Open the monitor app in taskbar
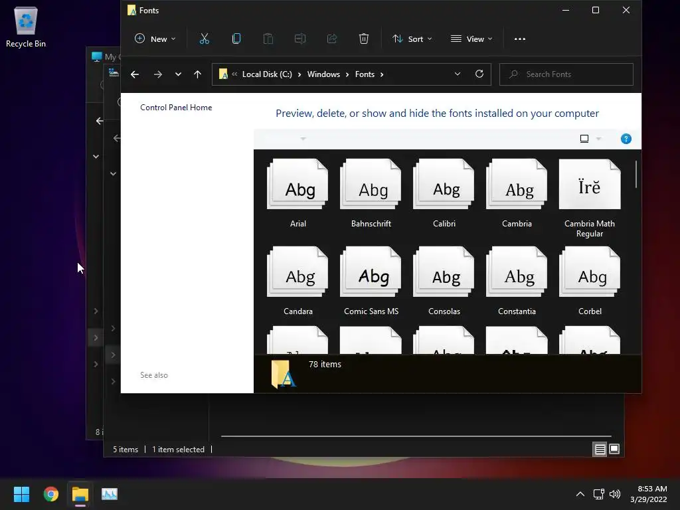680x510 pixels. [110, 494]
